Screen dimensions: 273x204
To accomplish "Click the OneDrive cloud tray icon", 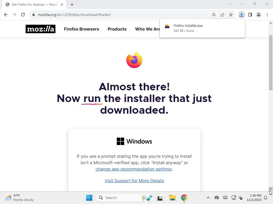I will (x=216, y=198).
